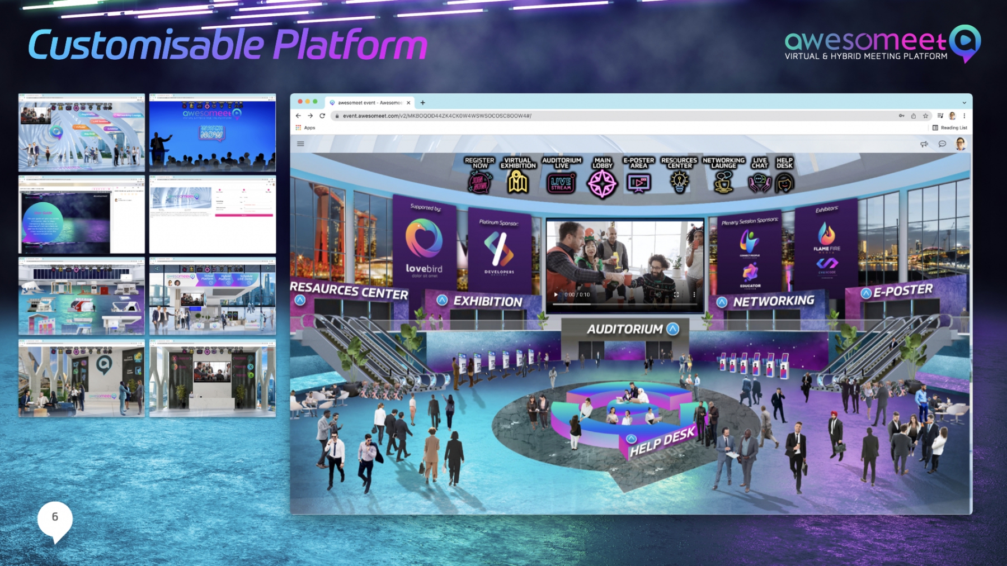The height and width of the screenshot is (566, 1007).
Task: Open the lounge with logo wall thumbnail
Action: pyautogui.click(x=82, y=378)
